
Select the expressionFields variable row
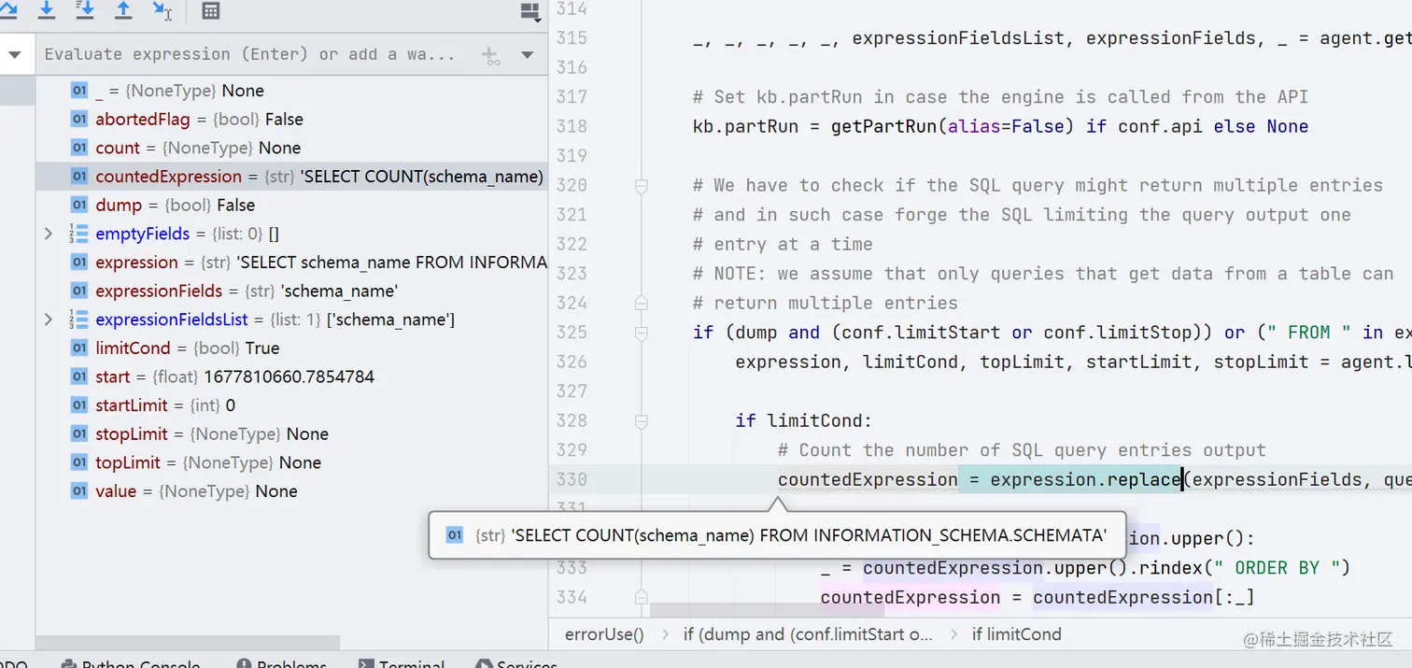(291, 291)
